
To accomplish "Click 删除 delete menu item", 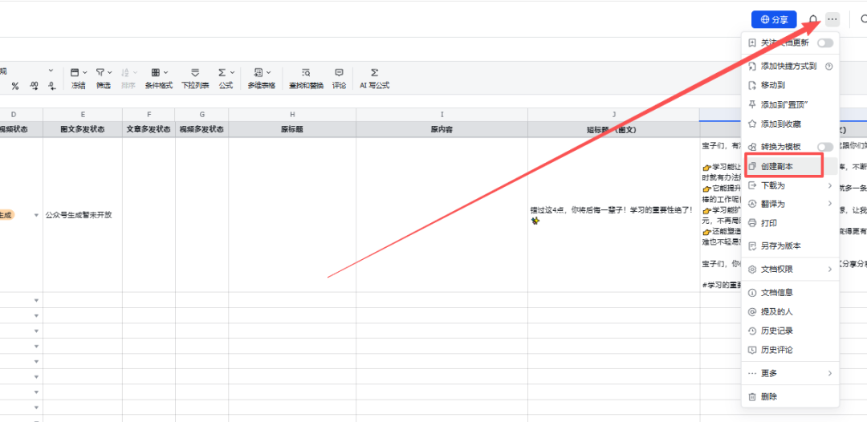I will click(790, 396).
